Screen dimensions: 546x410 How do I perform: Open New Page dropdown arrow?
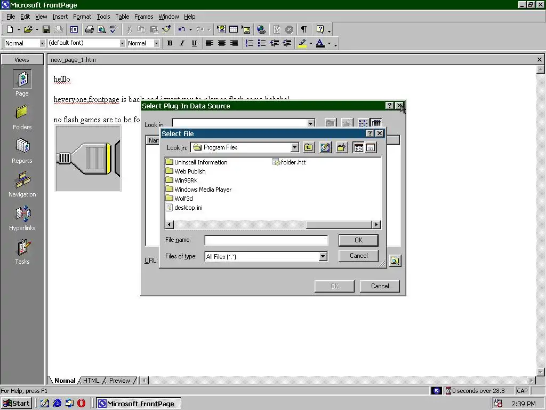[19, 30]
